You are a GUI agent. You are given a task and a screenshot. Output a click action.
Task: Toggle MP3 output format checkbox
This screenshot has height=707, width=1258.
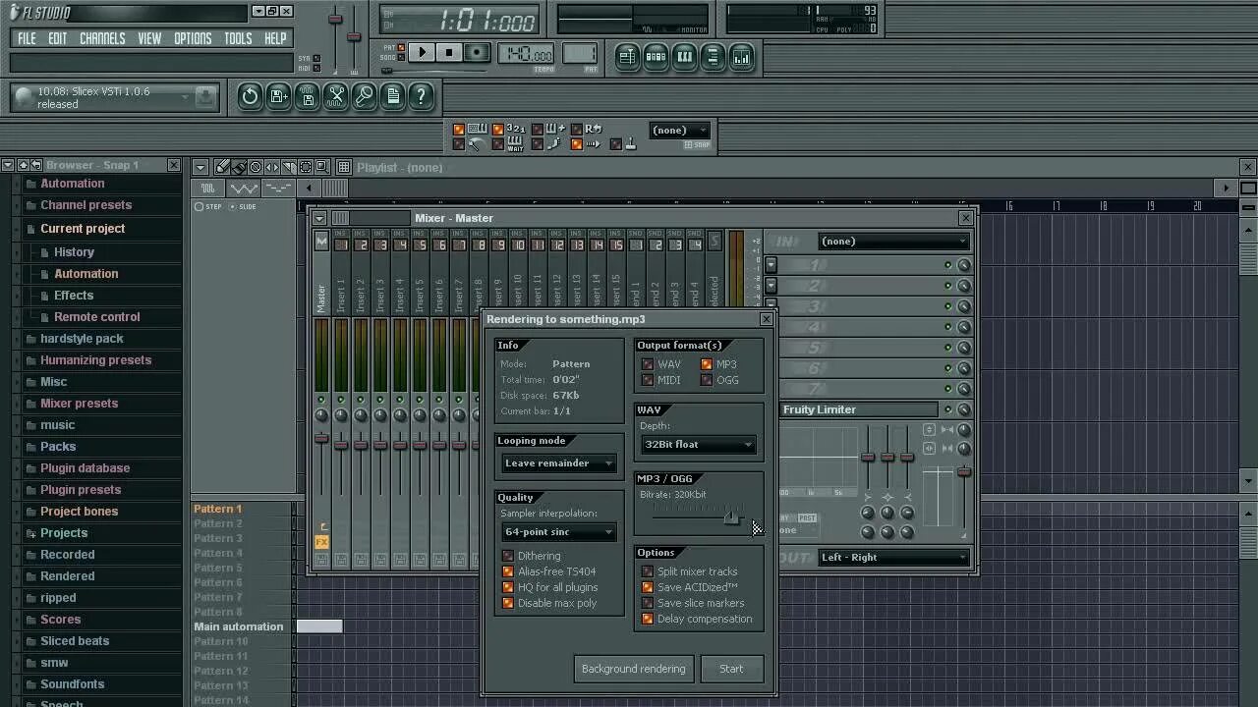coord(706,364)
